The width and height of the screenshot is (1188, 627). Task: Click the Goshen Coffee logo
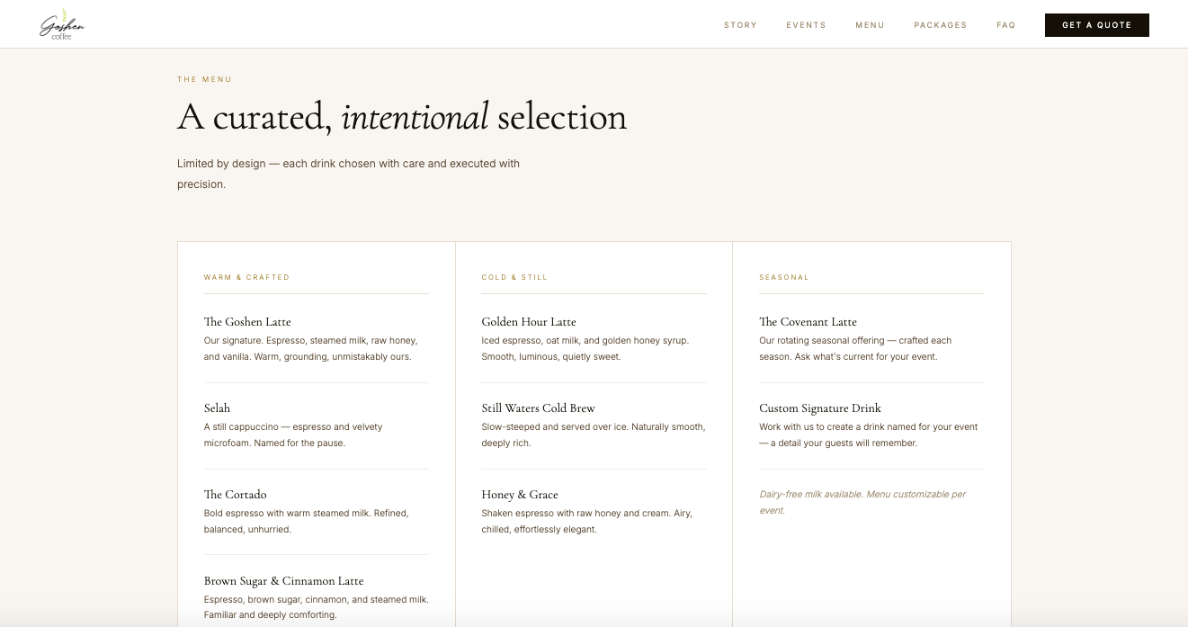click(62, 25)
